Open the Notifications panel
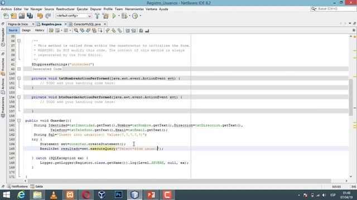Viewport: 357px width, 200px height. [17, 187]
